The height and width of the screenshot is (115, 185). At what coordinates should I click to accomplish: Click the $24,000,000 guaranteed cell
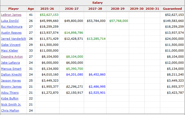[174, 39]
